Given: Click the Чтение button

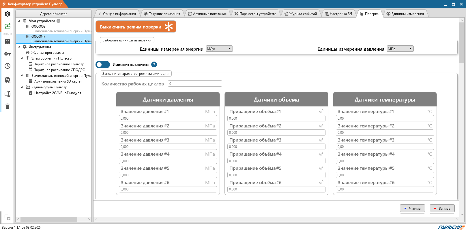Looking at the screenshot, I should [x=412, y=209].
